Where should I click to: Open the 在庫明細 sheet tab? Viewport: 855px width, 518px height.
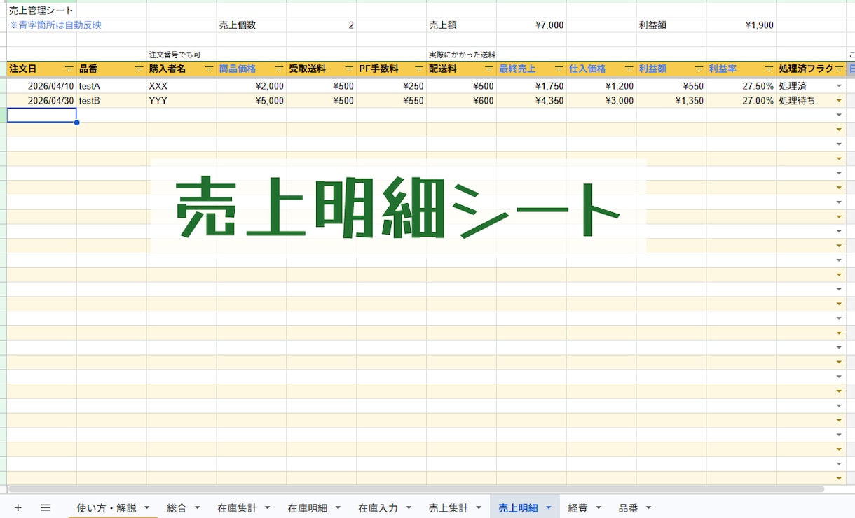coord(307,508)
